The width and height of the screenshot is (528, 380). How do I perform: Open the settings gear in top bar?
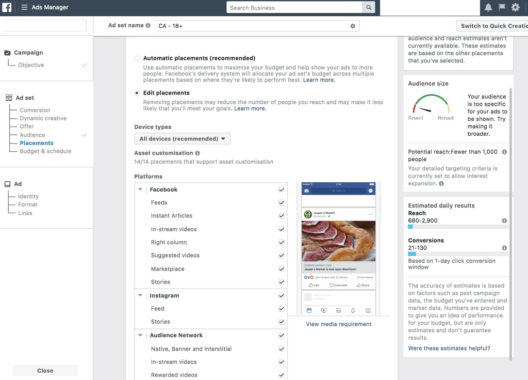(515, 7)
